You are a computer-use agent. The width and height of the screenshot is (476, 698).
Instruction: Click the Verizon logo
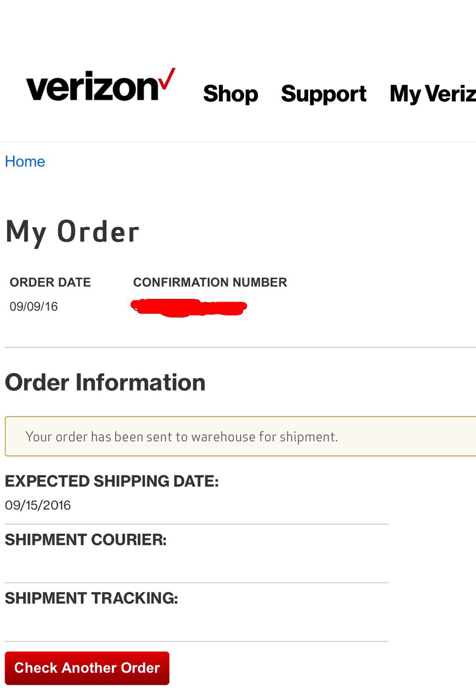coord(101,85)
